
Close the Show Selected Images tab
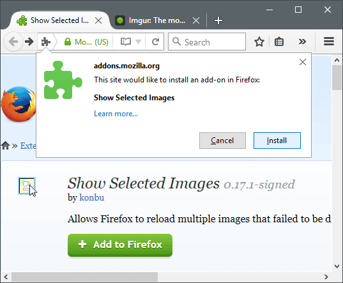click(98, 20)
